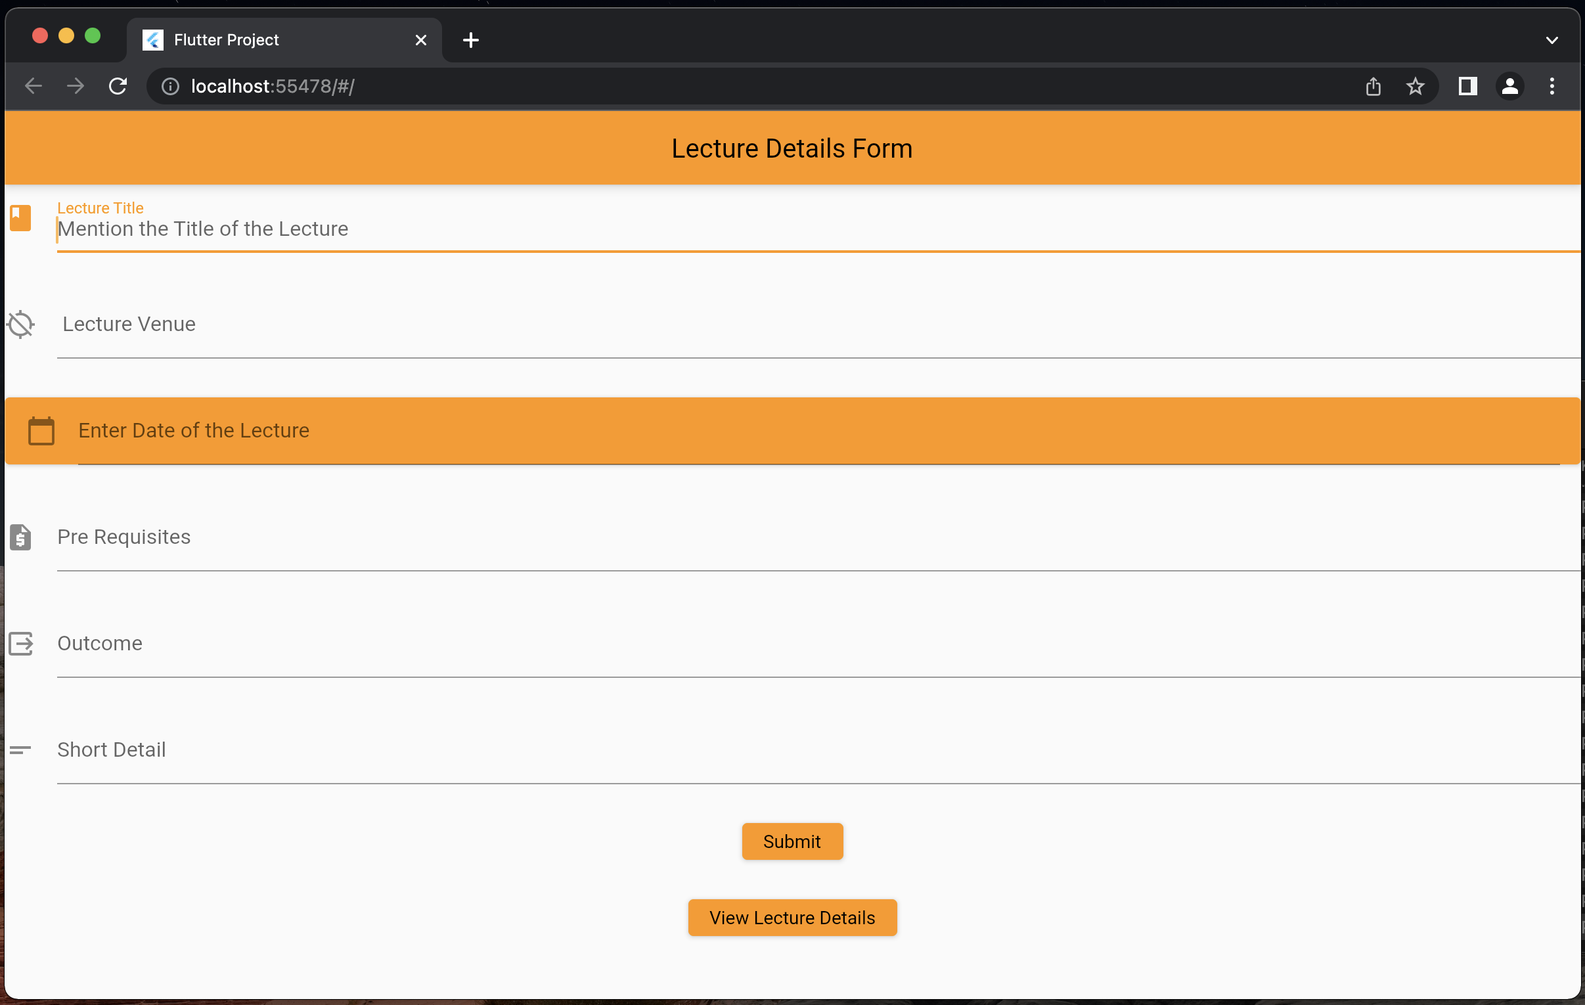Click the reload page icon
The width and height of the screenshot is (1585, 1005).
pyautogui.click(x=118, y=86)
